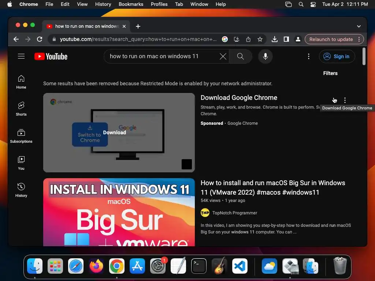Open YouTube settings three-dot menu
This screenshot has width=375, height=281.
pos(308,56)
